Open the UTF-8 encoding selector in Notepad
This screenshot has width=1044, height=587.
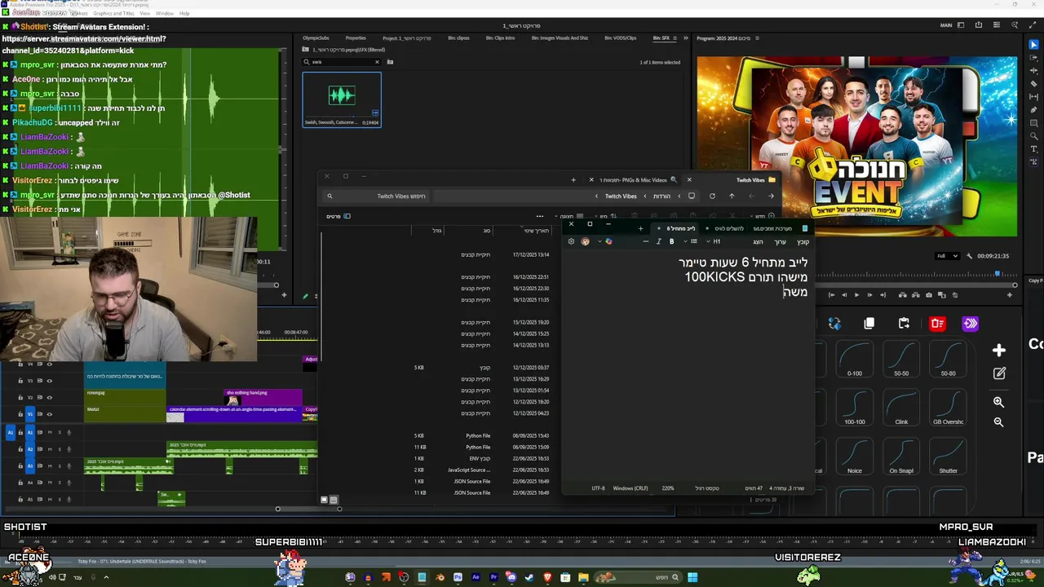pos(598,488)
